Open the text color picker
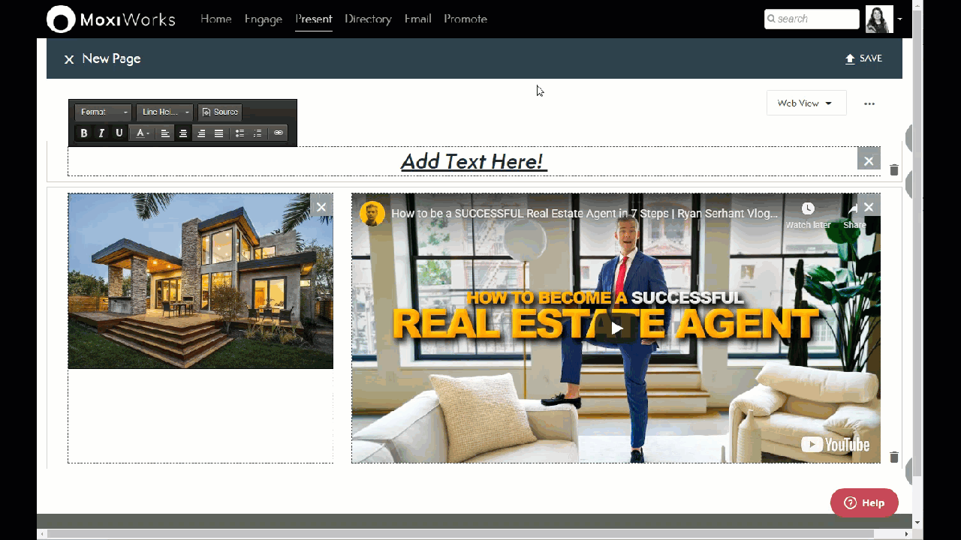Image resolution: width=961 pixels, height=540 pixels. pos(142,133)
